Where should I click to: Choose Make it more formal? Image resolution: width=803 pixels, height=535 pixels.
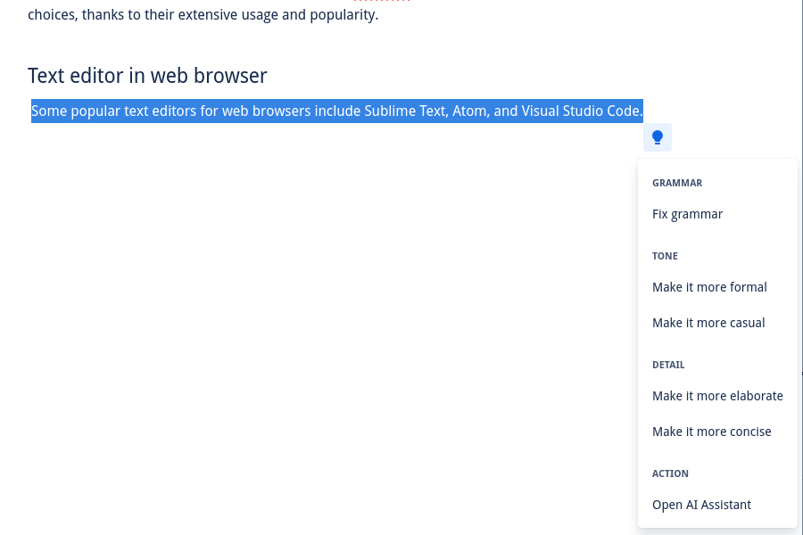(x=709, y=287)
